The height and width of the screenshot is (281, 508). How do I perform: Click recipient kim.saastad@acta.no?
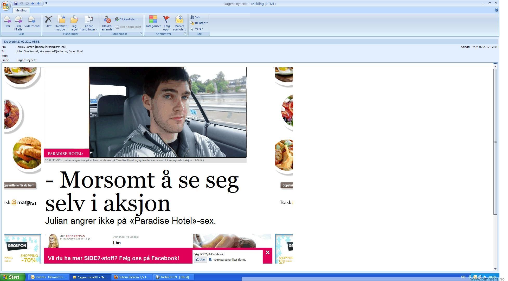(53, 51)
